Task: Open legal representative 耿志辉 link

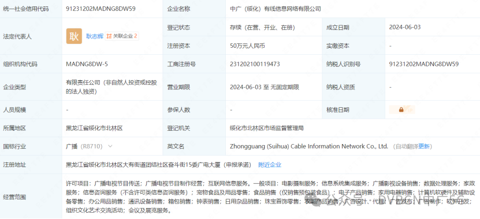Action: 95,36
